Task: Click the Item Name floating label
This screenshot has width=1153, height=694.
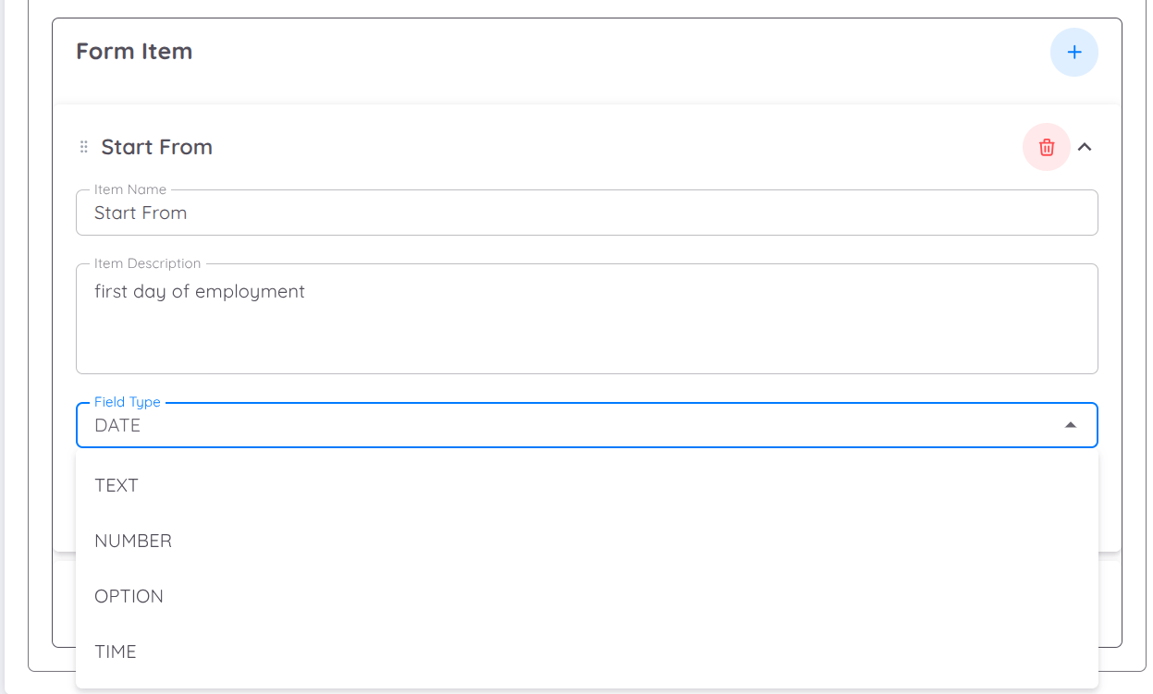Action: (130, 189)
